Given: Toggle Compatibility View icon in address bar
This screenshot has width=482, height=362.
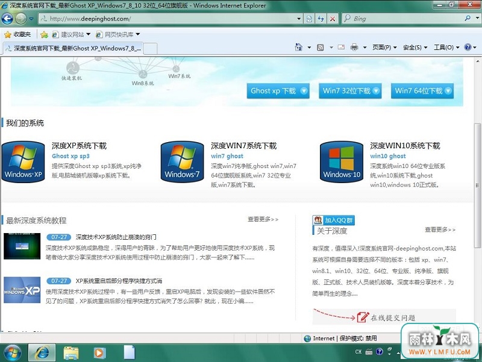Looking at the screenshot, I should (309, 19).
